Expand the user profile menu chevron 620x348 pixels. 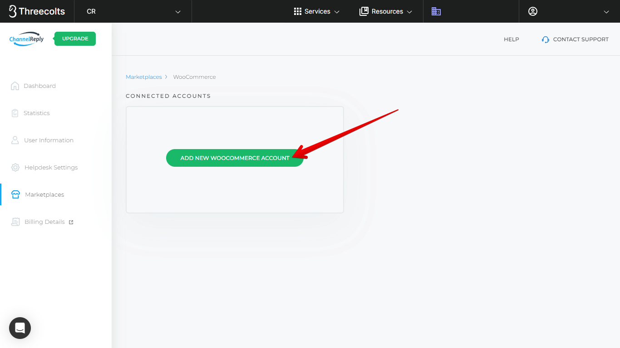[x=606, y=12]
